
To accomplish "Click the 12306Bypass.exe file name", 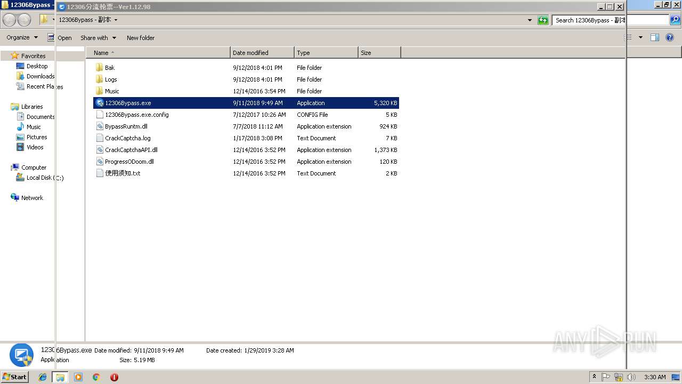I will [x=128, y=103].
